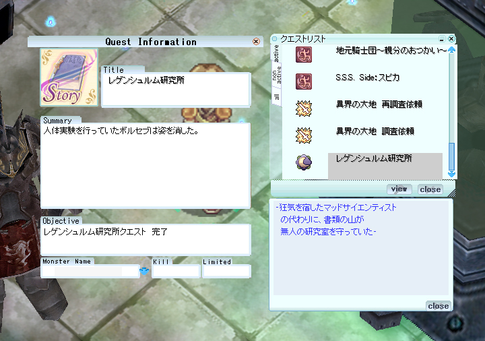Screen dimensions: 485x341
Task: Show the all quests tab
Action: [x=277, y=97]
